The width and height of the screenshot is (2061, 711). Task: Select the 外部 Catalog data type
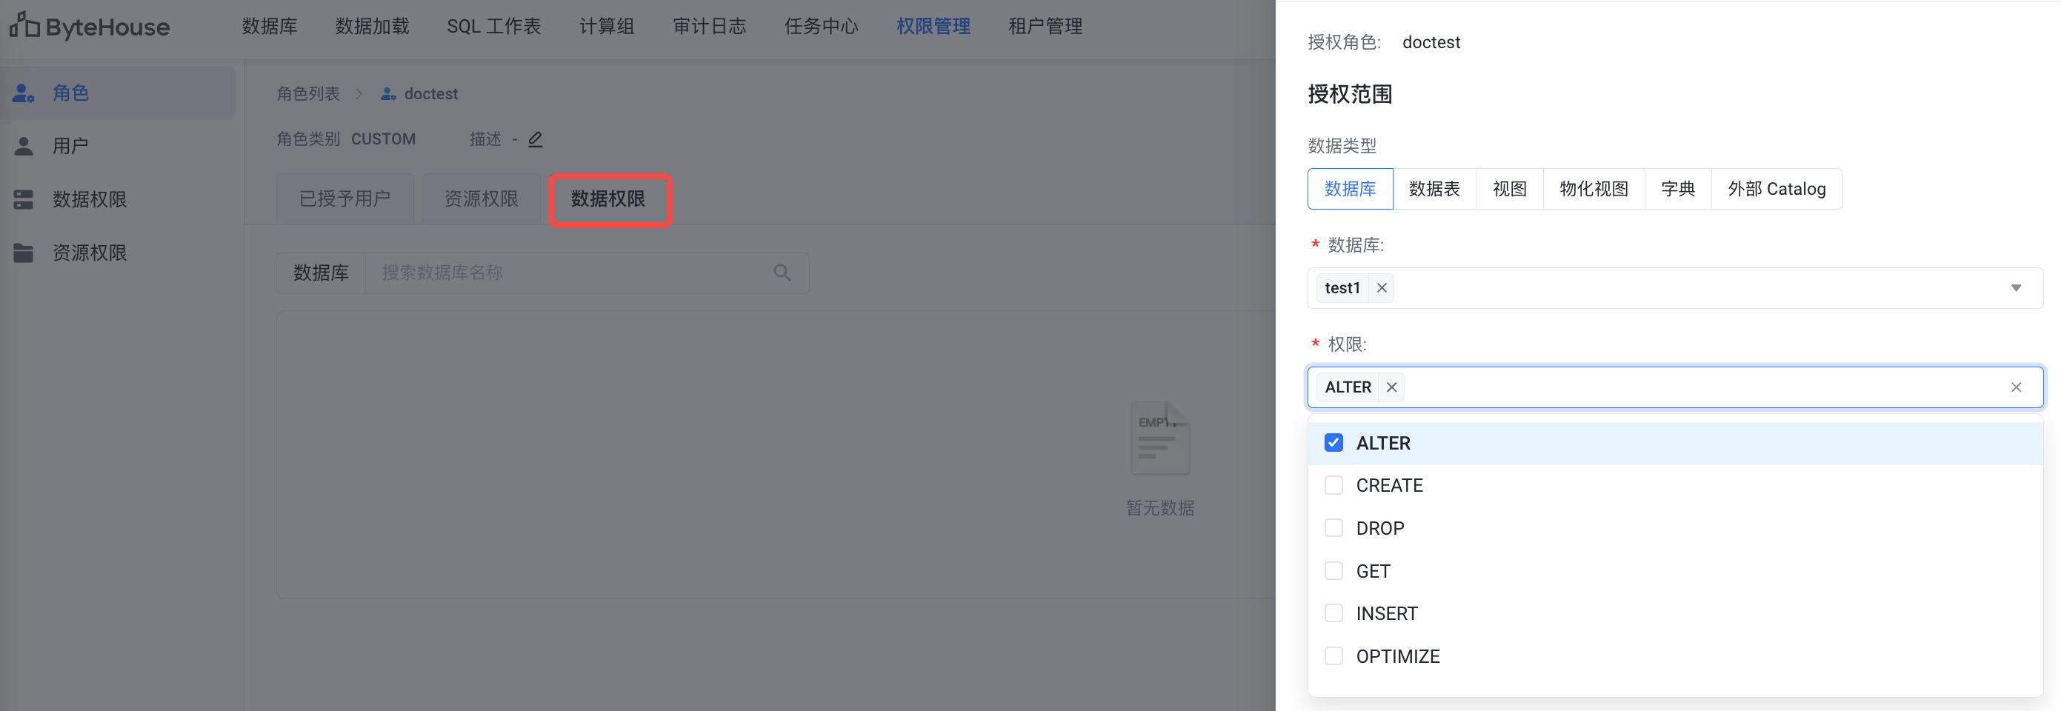pyautogui.click(x=1777, y=189)
